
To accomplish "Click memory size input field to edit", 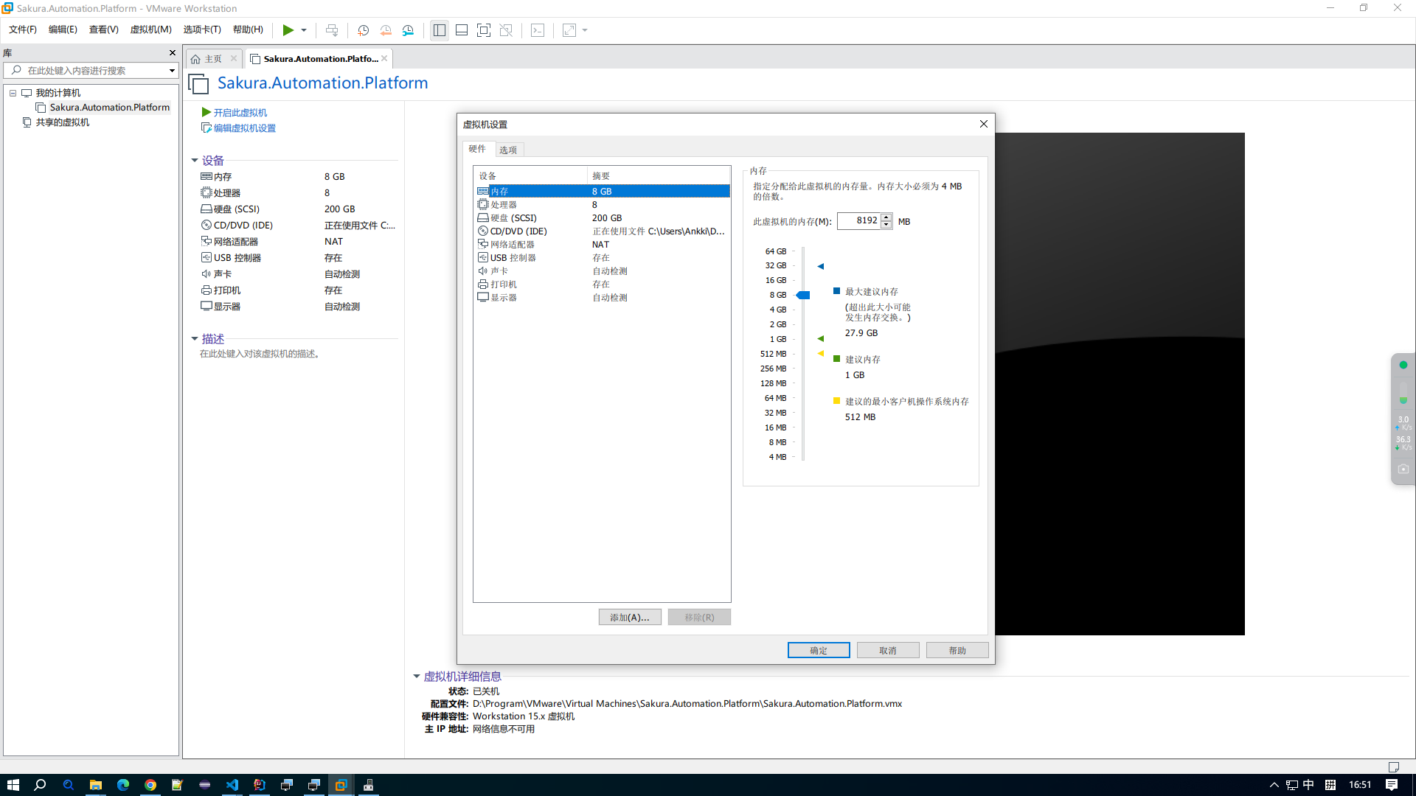I will [x=861, y=220].
